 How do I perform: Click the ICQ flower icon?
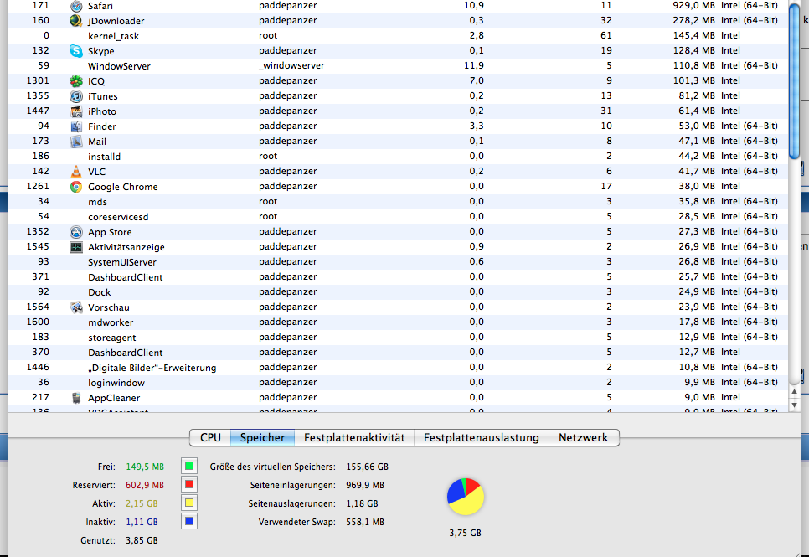[76, 81]
